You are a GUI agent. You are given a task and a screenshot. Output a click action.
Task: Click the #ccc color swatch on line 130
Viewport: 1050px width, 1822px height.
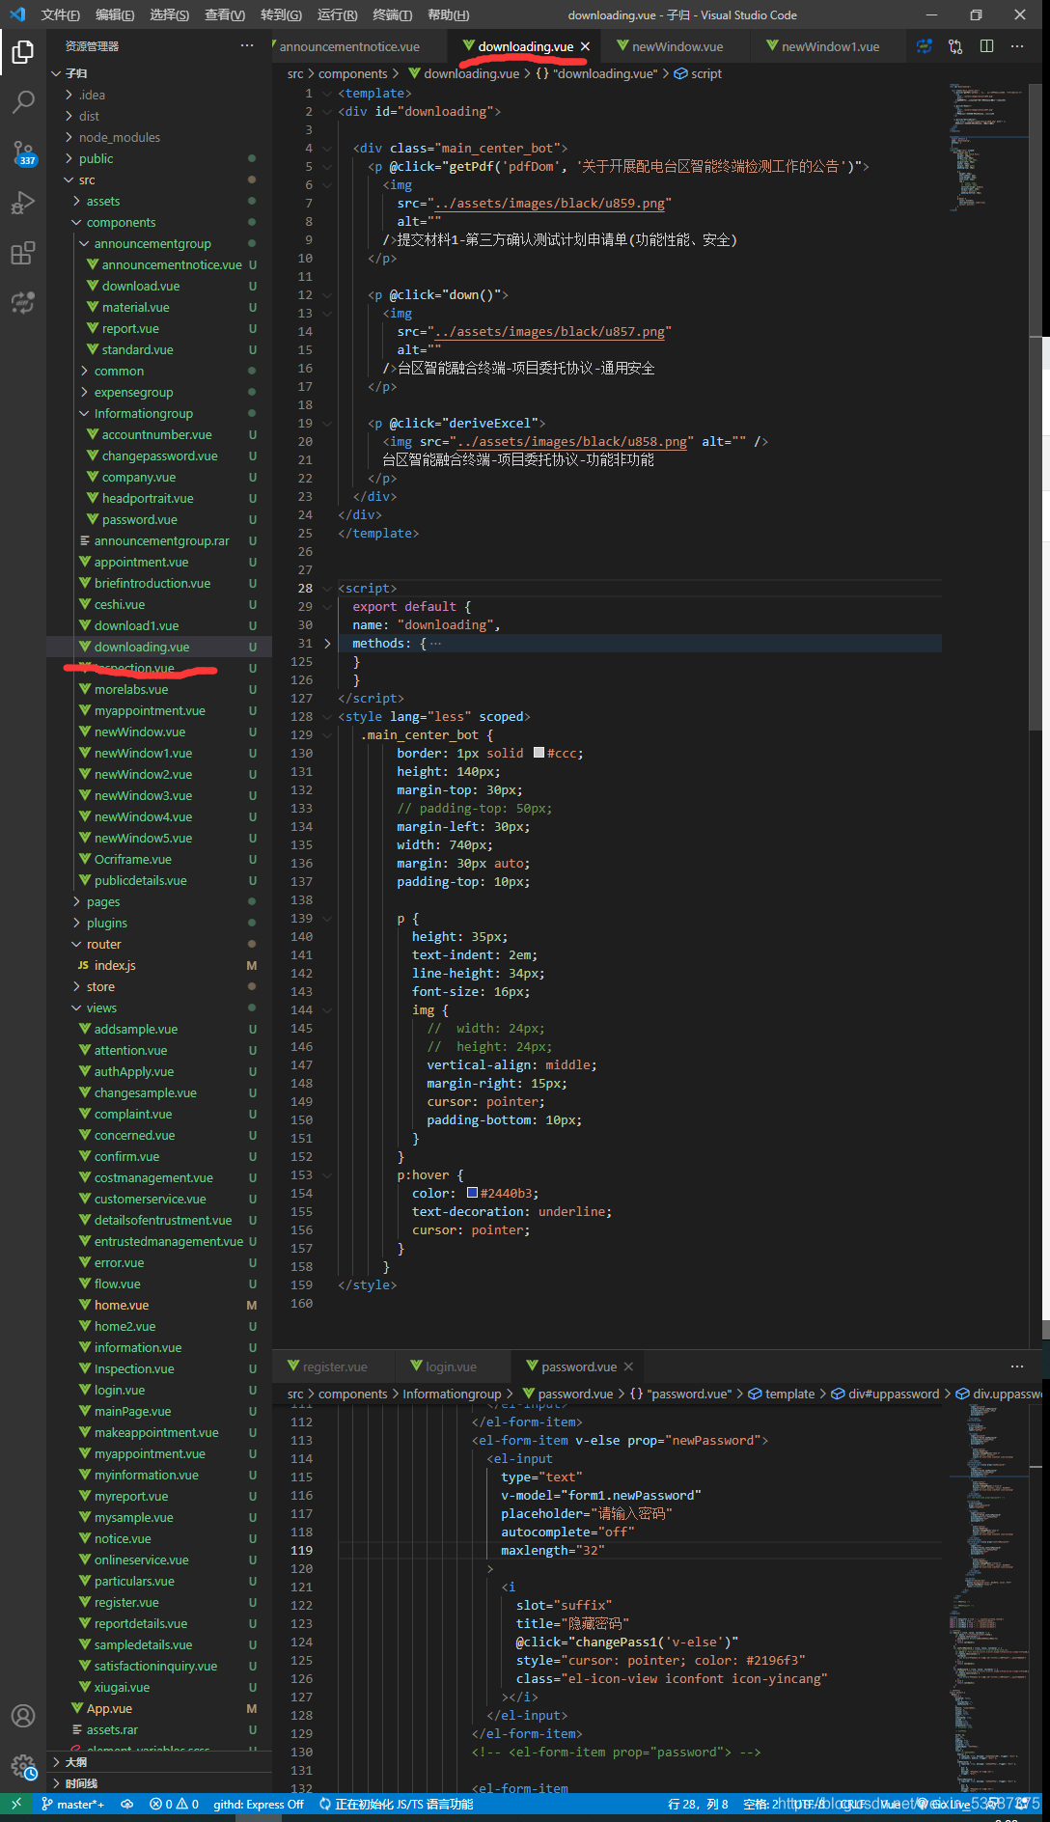(x=539, y=753)
